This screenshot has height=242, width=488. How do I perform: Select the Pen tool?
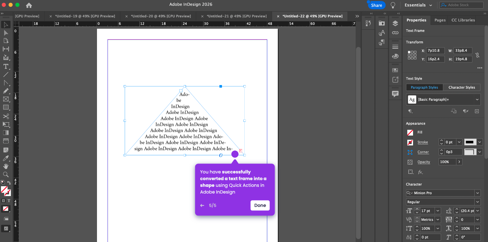[x=6, y=83]
